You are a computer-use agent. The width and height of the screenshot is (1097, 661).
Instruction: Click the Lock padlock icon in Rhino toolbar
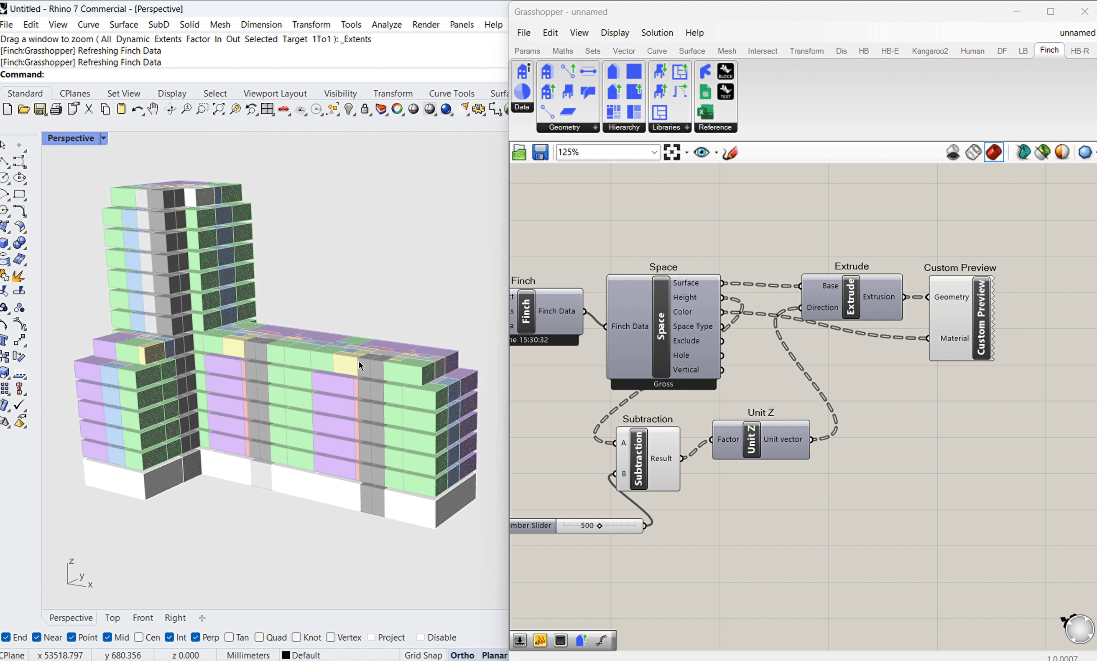coord(365,109)
